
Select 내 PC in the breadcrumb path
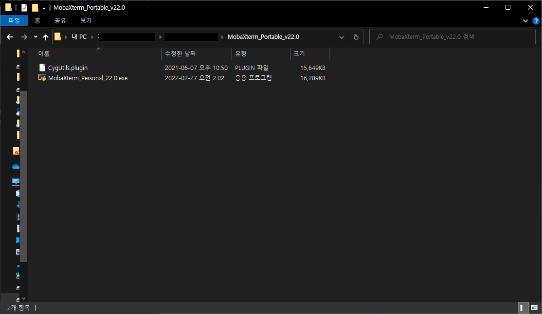[x=79, y=36]
